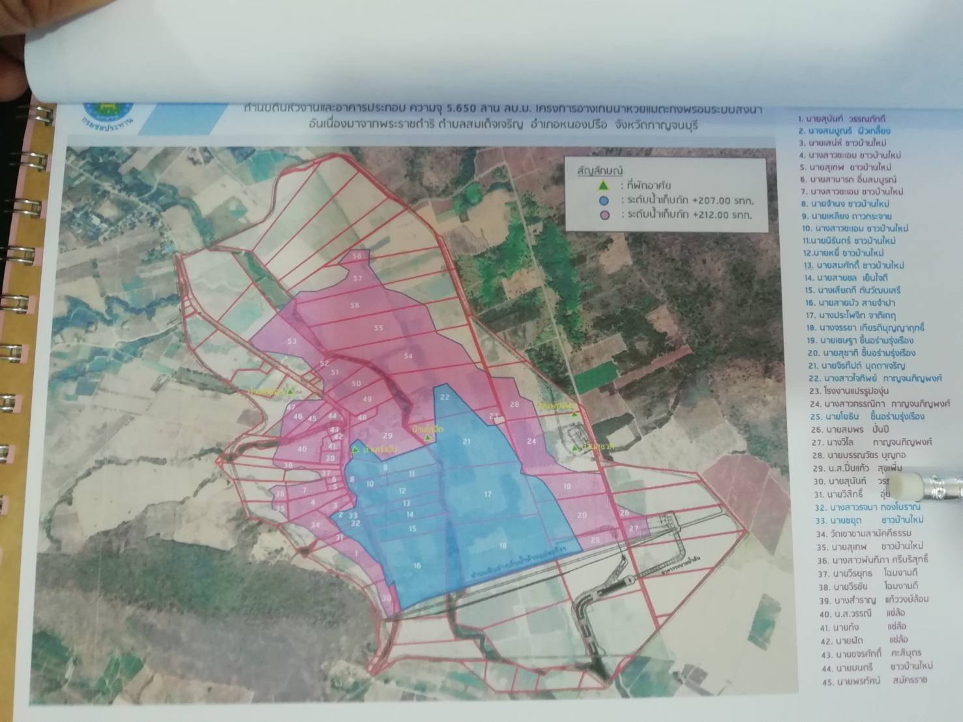Click the pink +212.00 water level legend circle
The image size is (963, 722).
point(604,215)
